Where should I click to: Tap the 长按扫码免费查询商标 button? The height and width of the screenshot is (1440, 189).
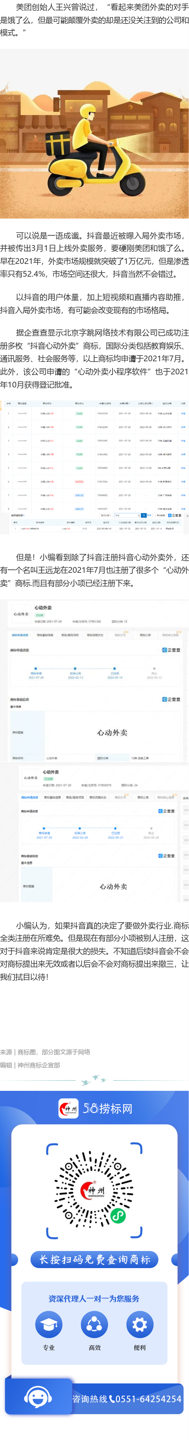[x=95, y=1259]
